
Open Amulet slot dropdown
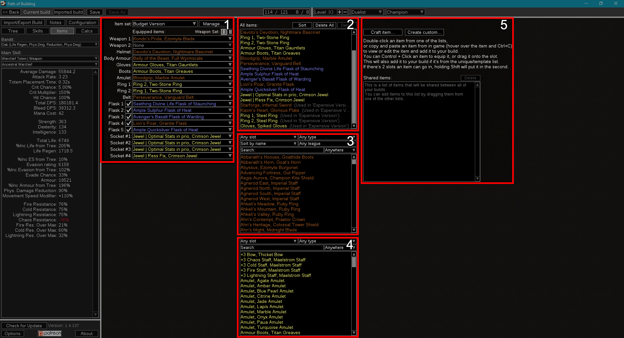click(183, 78)
